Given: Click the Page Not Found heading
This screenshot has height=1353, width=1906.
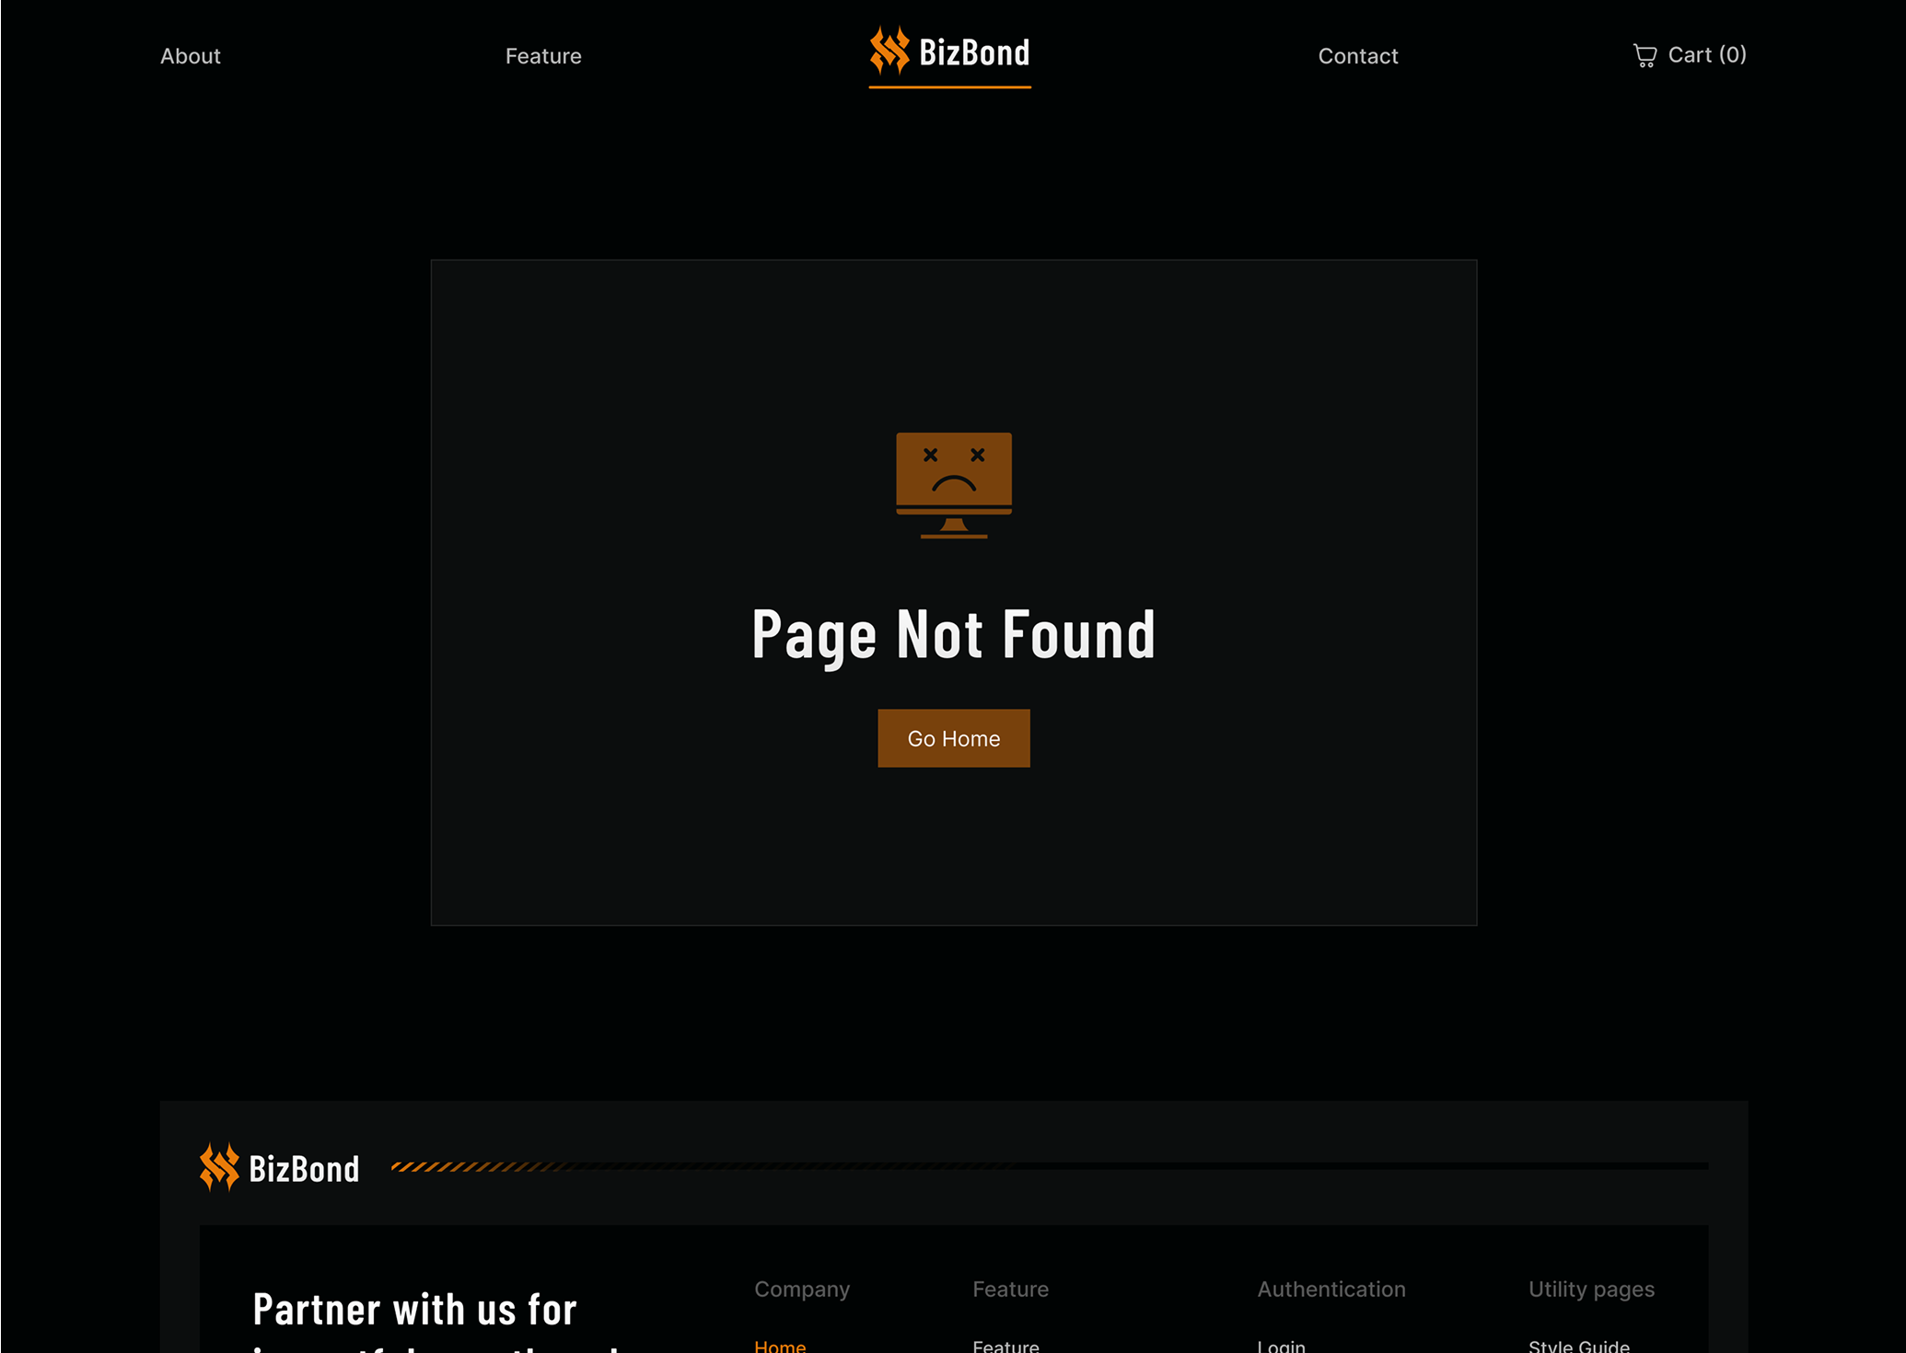Looking at the screenshot, I should (x=954, y=633).
